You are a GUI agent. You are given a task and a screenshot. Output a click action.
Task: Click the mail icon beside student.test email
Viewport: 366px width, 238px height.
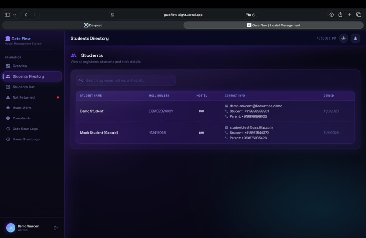(227, 127)
